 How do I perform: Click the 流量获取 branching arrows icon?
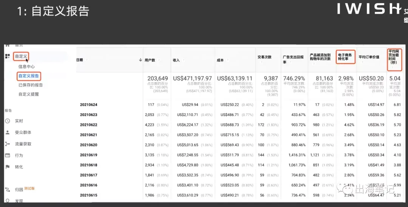pyautogui.click(x=8, y=144)
